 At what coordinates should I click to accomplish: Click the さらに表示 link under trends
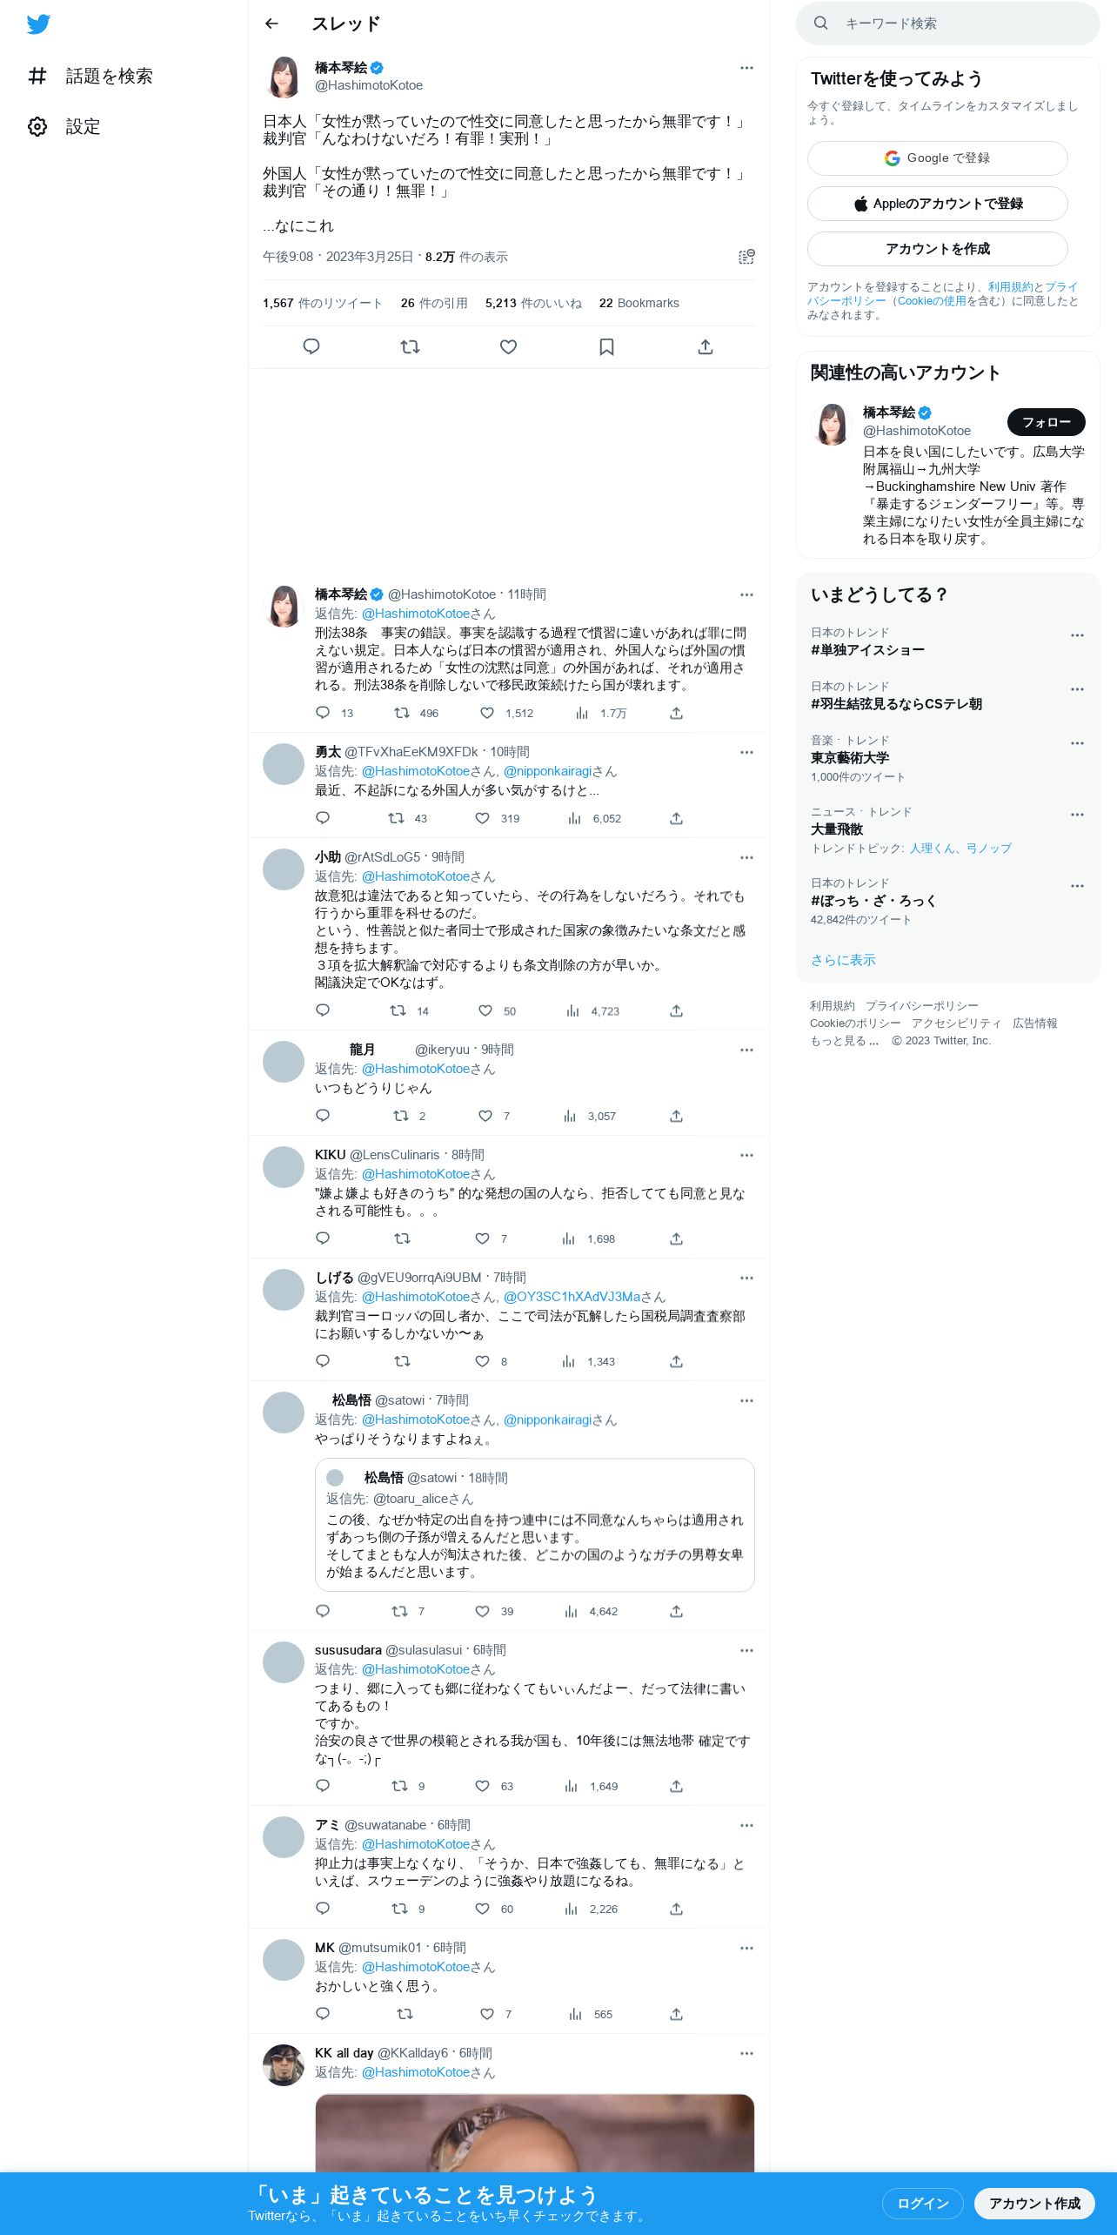click(x=843, y=960)
